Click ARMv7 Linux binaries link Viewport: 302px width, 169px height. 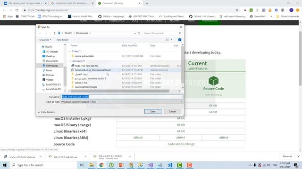click(181, 138)
